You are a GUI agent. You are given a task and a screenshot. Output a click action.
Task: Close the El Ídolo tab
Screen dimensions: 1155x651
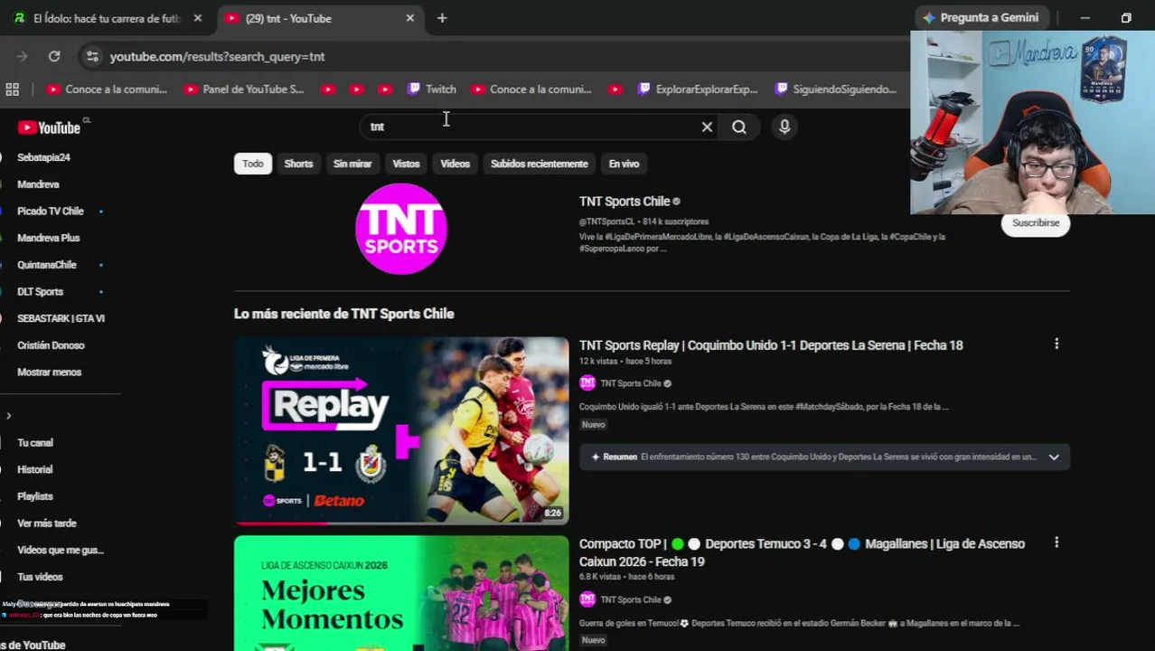(197, 18)
